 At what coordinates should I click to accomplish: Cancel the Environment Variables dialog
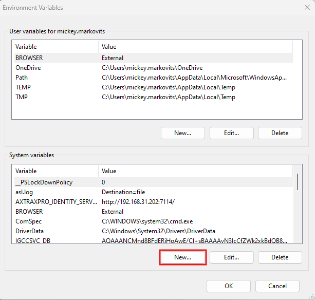pos(277,286)
